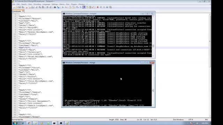Start macro recording with red button
This screenshot has height=125, width=223.
coord(98,7)
